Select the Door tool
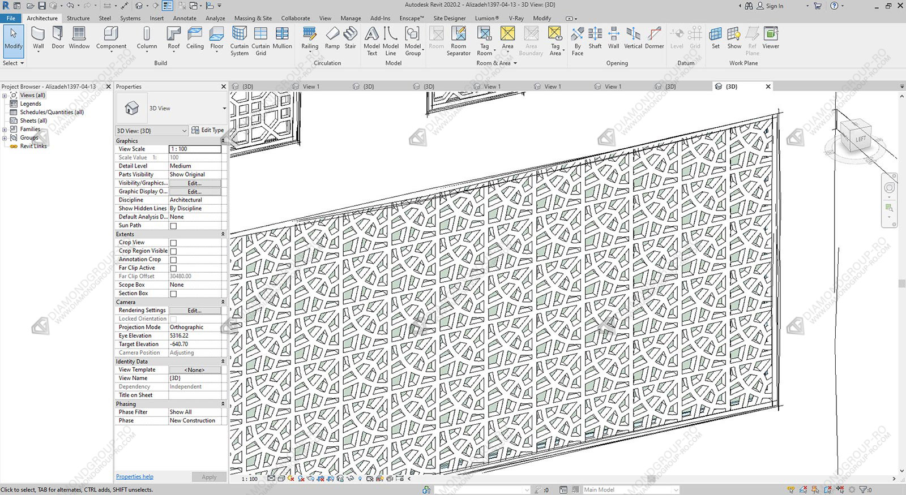906x495 pixels. point(58,38)
